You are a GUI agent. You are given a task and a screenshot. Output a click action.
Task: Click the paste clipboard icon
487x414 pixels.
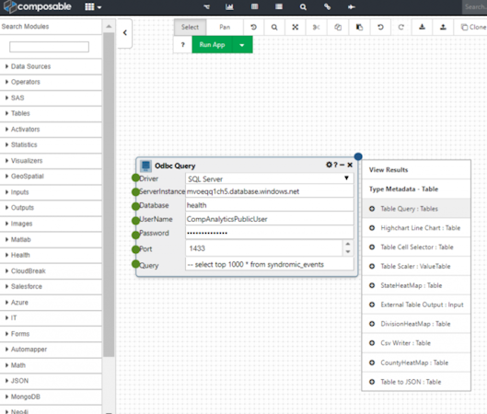click(x=359, y=28)
